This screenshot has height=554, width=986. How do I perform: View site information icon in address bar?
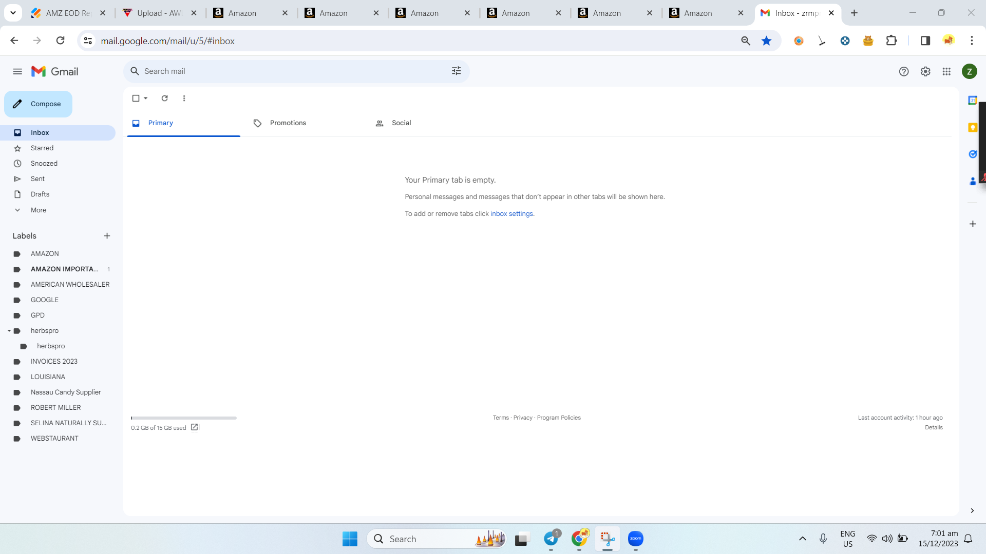(88, 41)
